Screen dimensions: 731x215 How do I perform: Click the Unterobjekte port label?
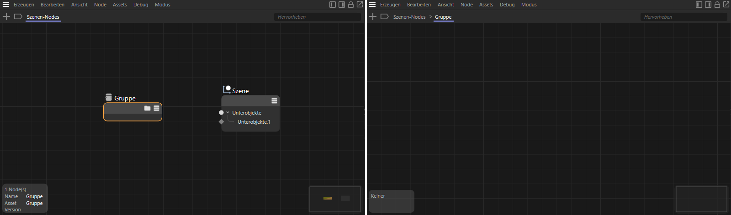tap(247, 113)
